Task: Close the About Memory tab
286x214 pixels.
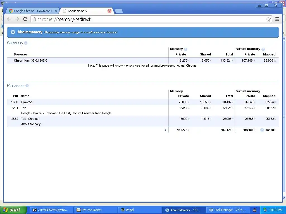Action: pyautogui.click(x=109, y=11)
